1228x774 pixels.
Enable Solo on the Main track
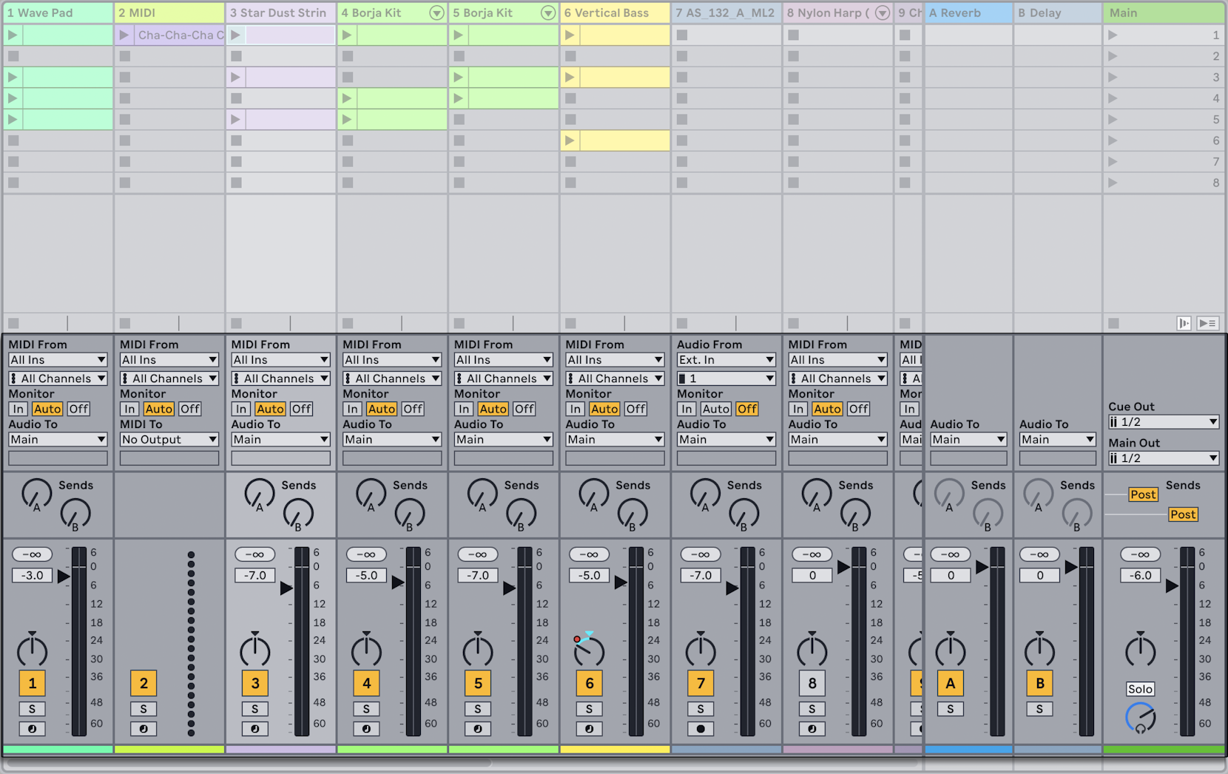point(1140,688)
